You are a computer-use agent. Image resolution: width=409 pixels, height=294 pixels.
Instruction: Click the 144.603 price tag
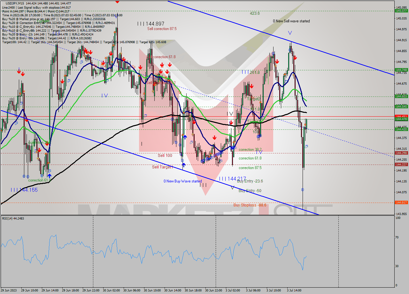point(401,96)
